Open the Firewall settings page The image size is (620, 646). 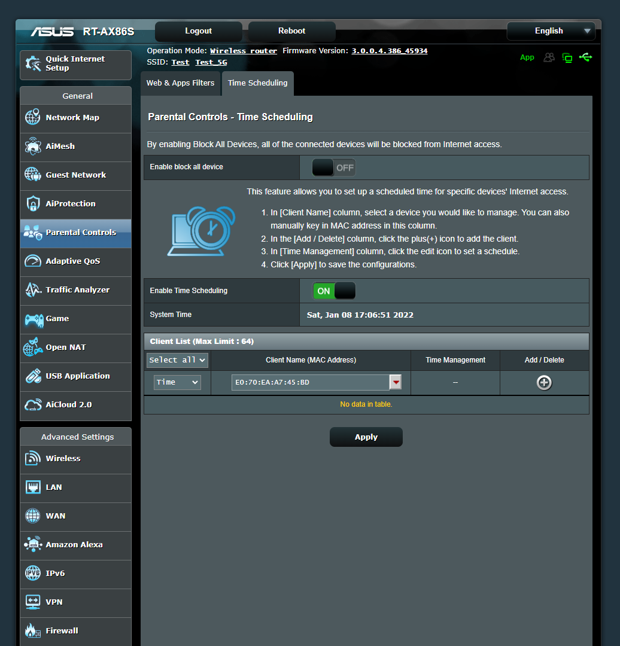pos(62,630)
